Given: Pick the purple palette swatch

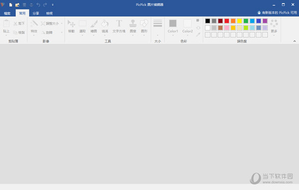Looking at the screenshot, I should (x=265, y=21).
